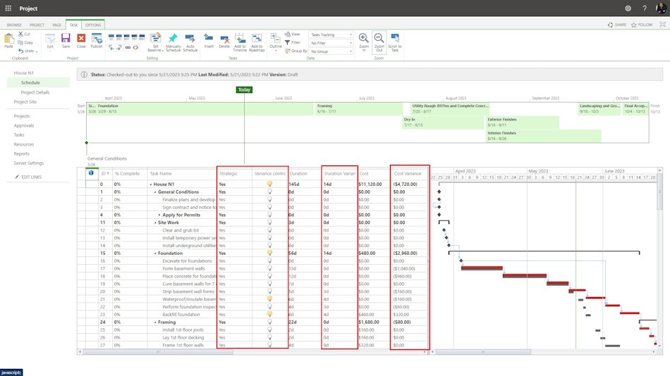670x376 pixels.
Task: Select the Dry In bar on the timeline
Action: pos(443,122)
